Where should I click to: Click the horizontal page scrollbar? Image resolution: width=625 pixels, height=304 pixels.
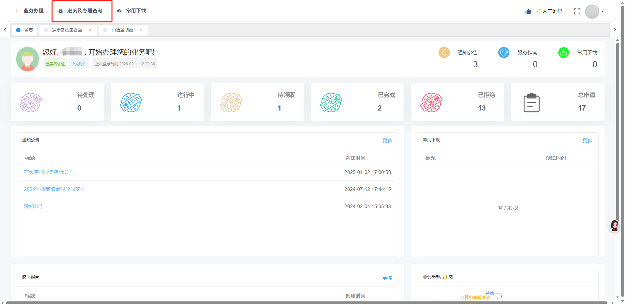pyautogui.click(x=306, y=302)
